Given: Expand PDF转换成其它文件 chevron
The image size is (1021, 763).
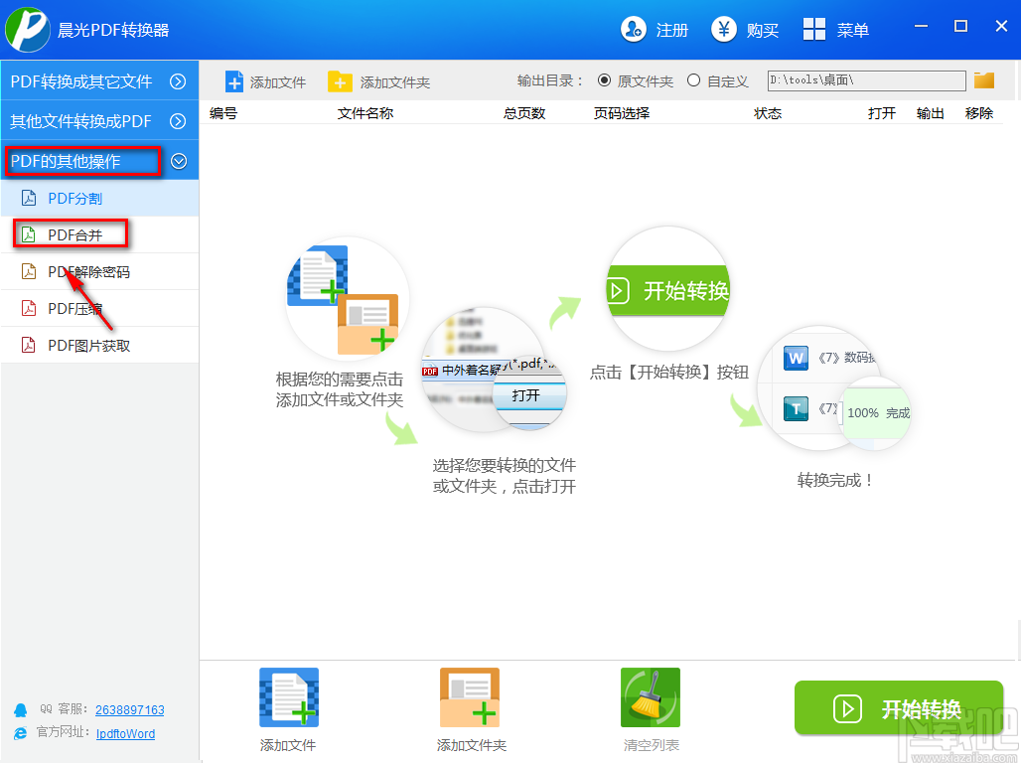Looking at the screenshot, I should point(178,81).
